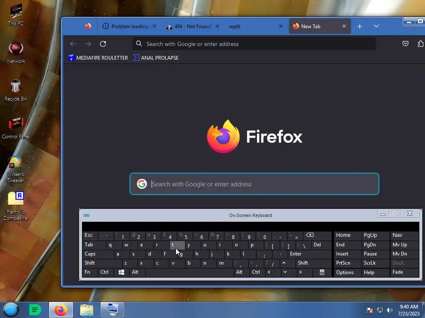Viewport: 425px width, 318px height.
Task: Open MEDIAFIRE ROULETTER bookmark
Action: pos(98,58)
